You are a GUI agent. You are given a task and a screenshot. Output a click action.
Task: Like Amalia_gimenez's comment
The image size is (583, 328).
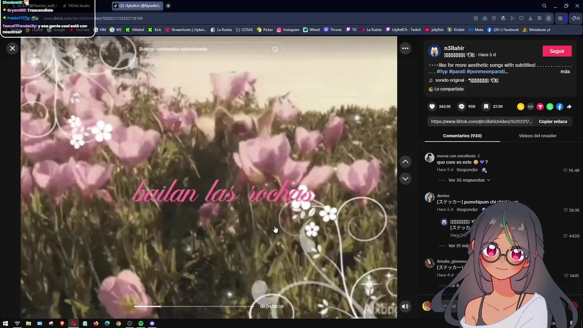[x=566, y=276]
